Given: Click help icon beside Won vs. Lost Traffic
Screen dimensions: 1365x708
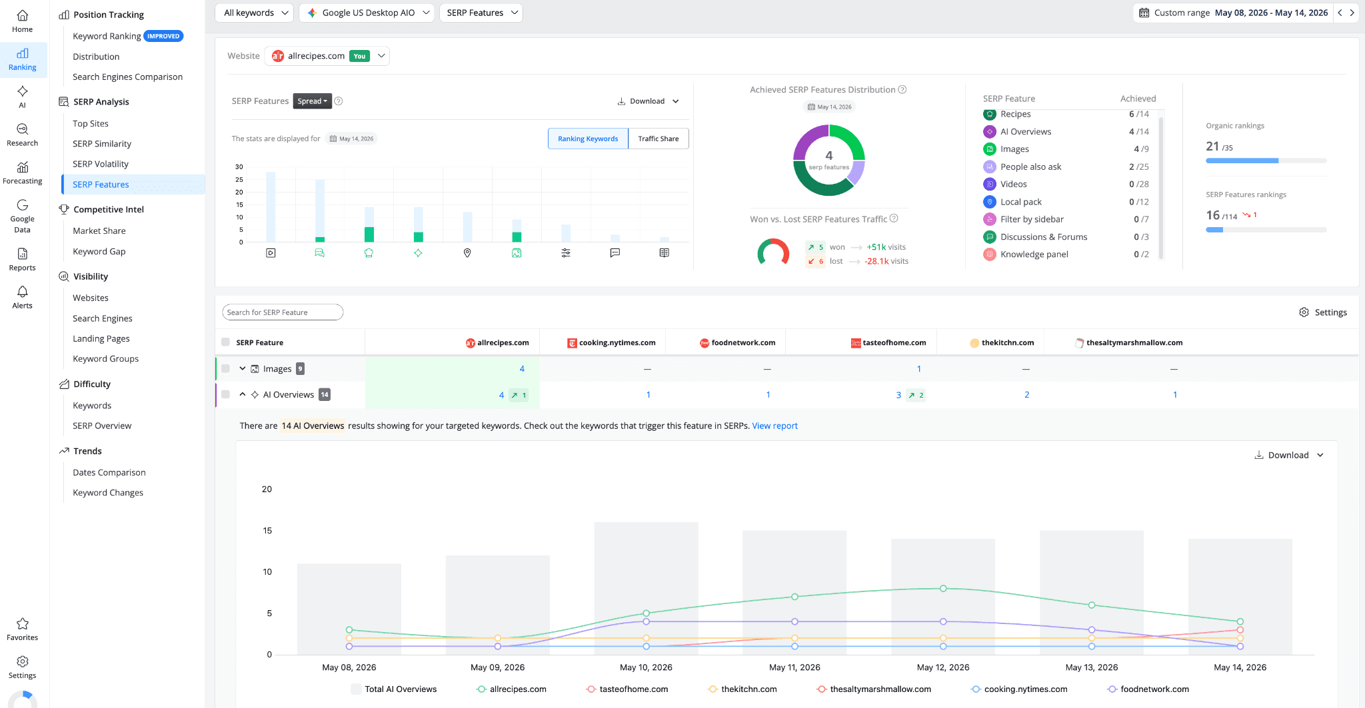Looking at the screenshot, I should (x=894, y=218).
